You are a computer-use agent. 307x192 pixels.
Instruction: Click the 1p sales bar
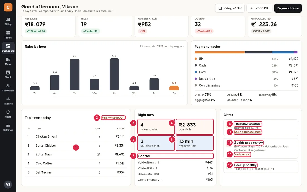pyautogui.click(x=154, y=84)
